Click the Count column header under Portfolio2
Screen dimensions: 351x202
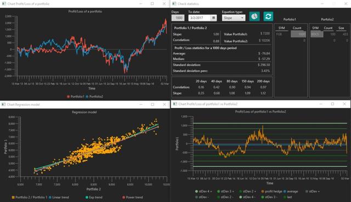click(x=328, y=28)
